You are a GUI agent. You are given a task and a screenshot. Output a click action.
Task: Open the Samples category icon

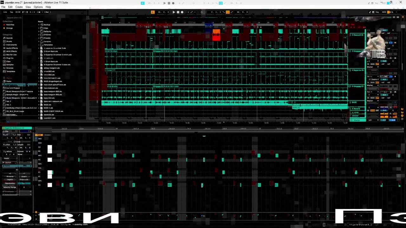(x=4, y=65)
